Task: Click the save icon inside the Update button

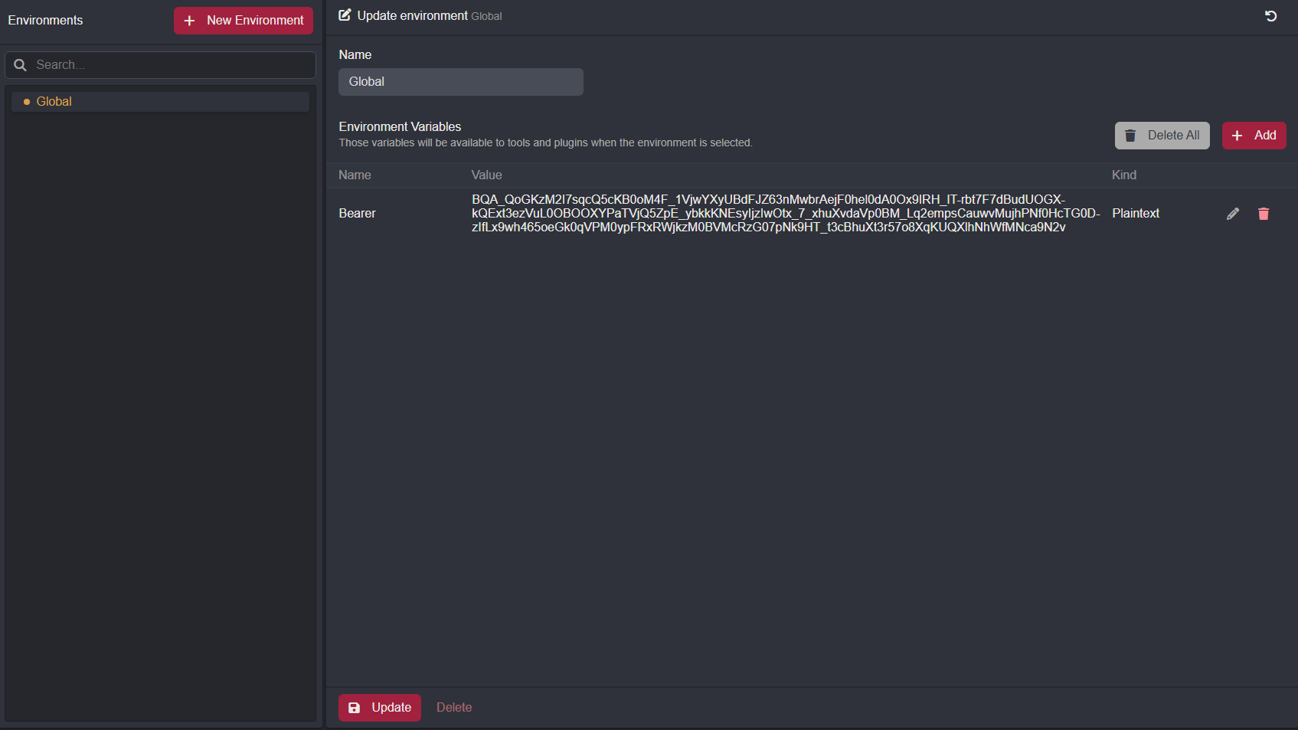Action: pyautogui.click(x=354, y=707)
